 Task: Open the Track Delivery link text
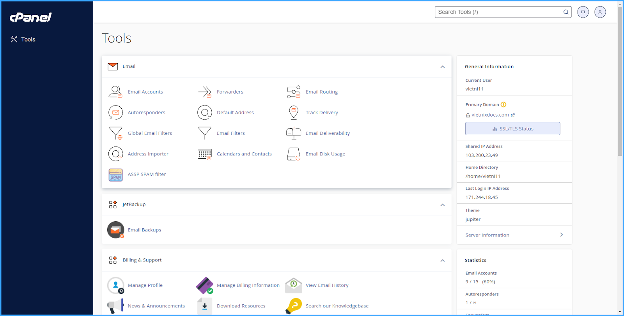(x=322, y=113)
